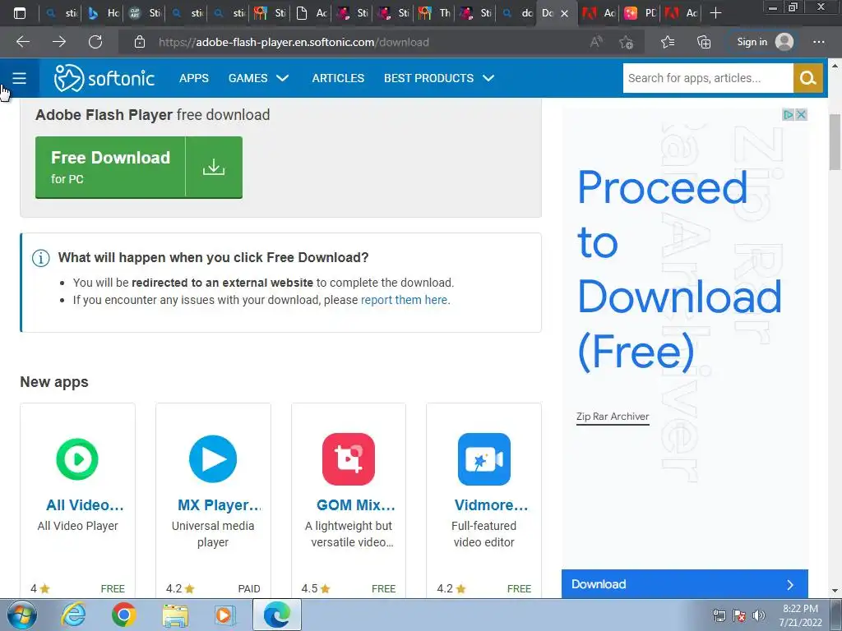Open the Softonic hamburger menu

(x=20, y=78)
